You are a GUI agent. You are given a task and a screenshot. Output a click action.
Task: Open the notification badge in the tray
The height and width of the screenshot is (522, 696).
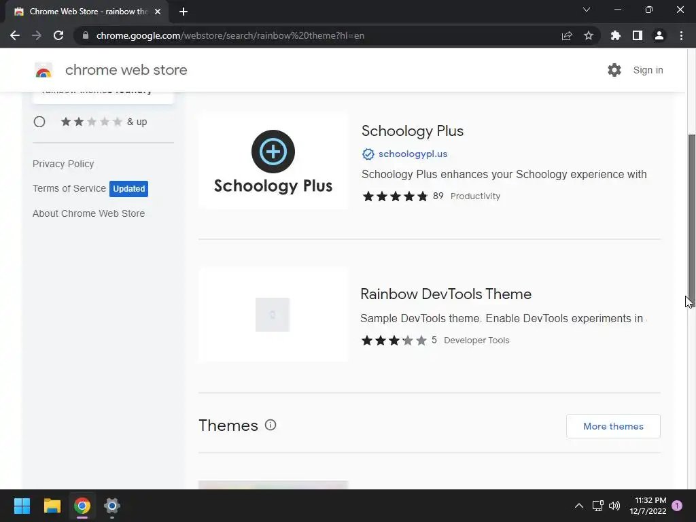point(677,506)
